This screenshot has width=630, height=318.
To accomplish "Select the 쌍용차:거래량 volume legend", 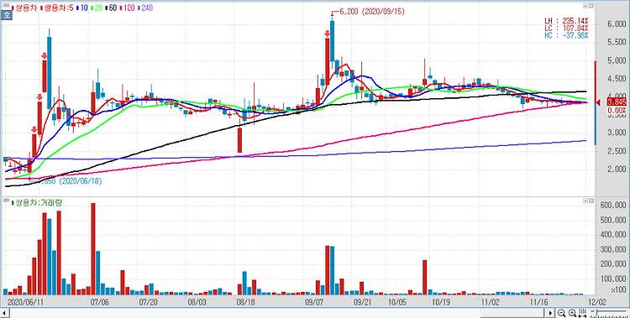I will (x=37, y=203).
